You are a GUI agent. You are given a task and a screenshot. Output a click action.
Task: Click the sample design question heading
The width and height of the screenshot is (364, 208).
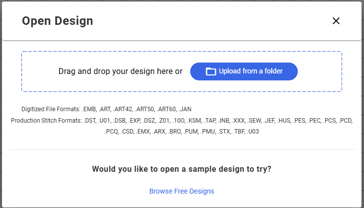point(182,169)
